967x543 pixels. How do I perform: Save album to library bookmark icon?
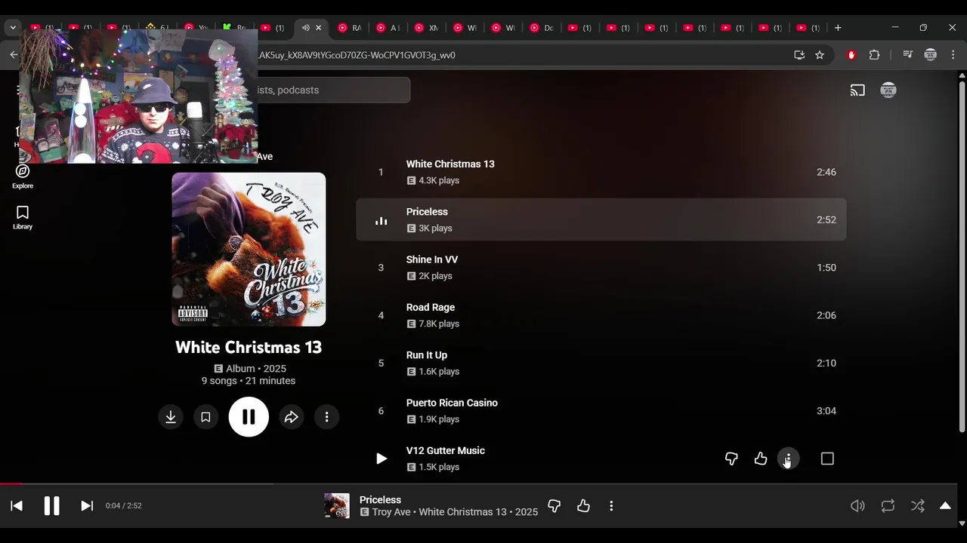click(x=205, y=417)
